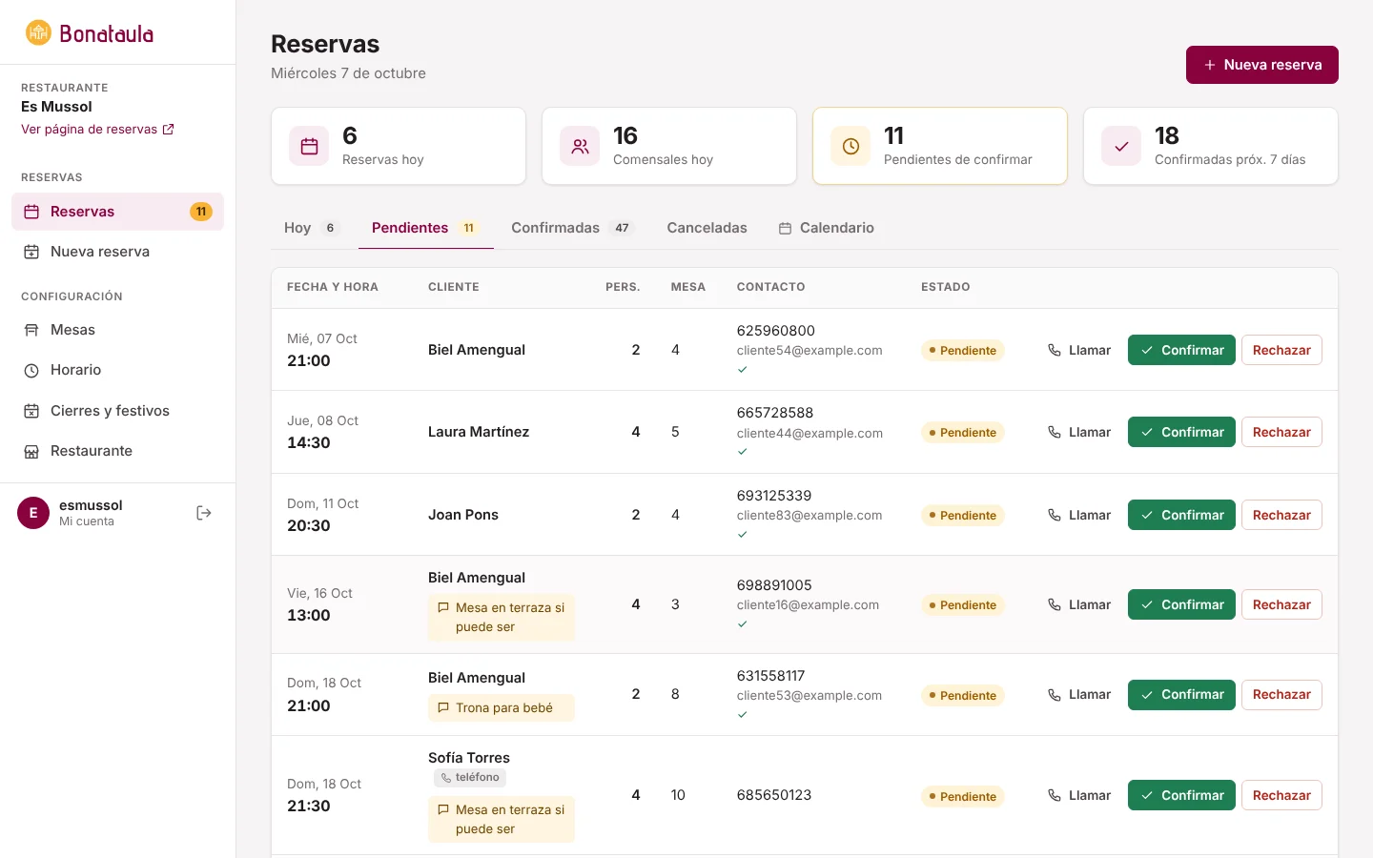The height and width of the screenshot is (858, 1373).
Task: Click the Bonataula logo icon
Action: coord(38,33)
